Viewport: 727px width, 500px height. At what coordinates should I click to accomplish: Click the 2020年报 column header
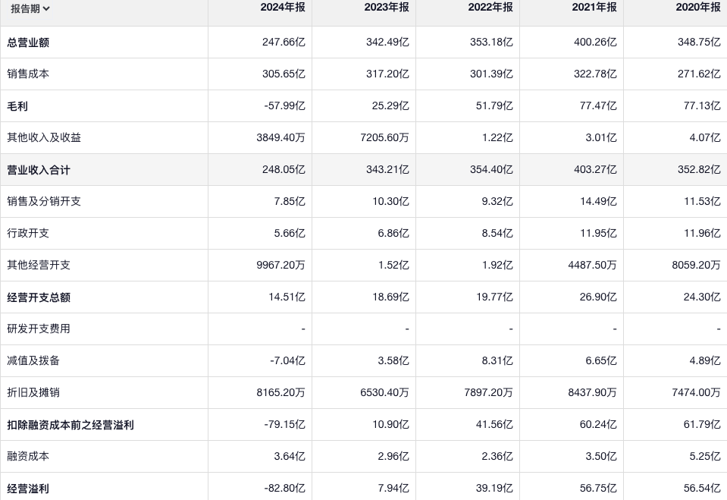tap(697, 8)
